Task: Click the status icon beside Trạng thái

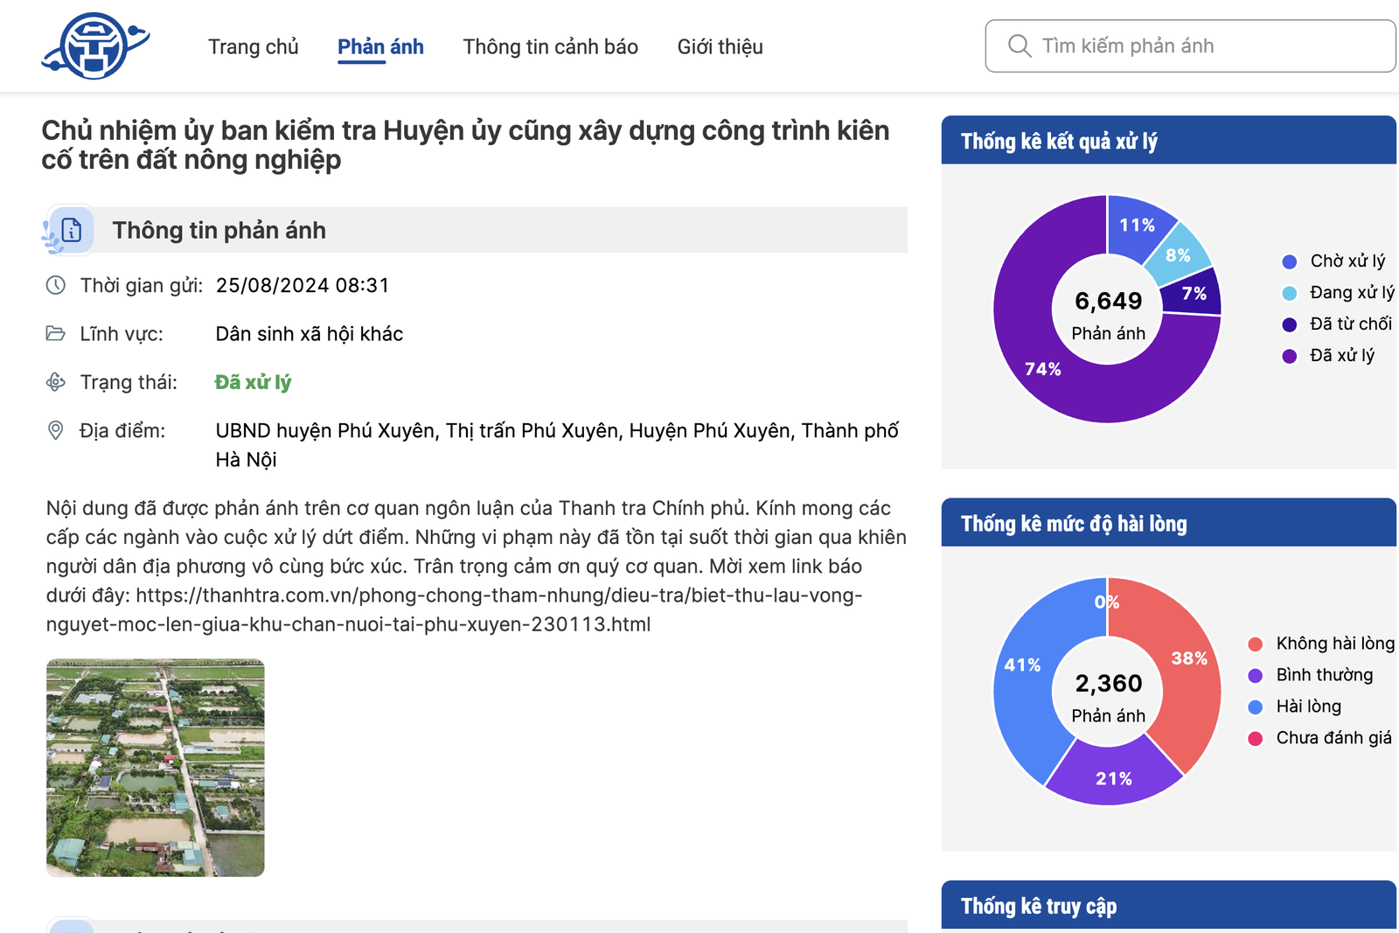Action: click(56, 382)
